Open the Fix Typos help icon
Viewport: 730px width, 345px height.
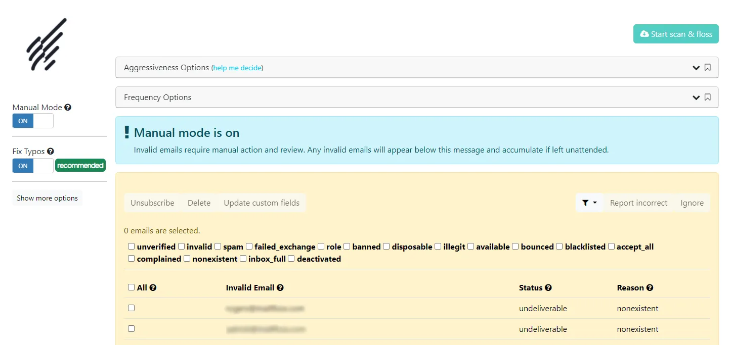pyautogui.click(x=51, y=151)
